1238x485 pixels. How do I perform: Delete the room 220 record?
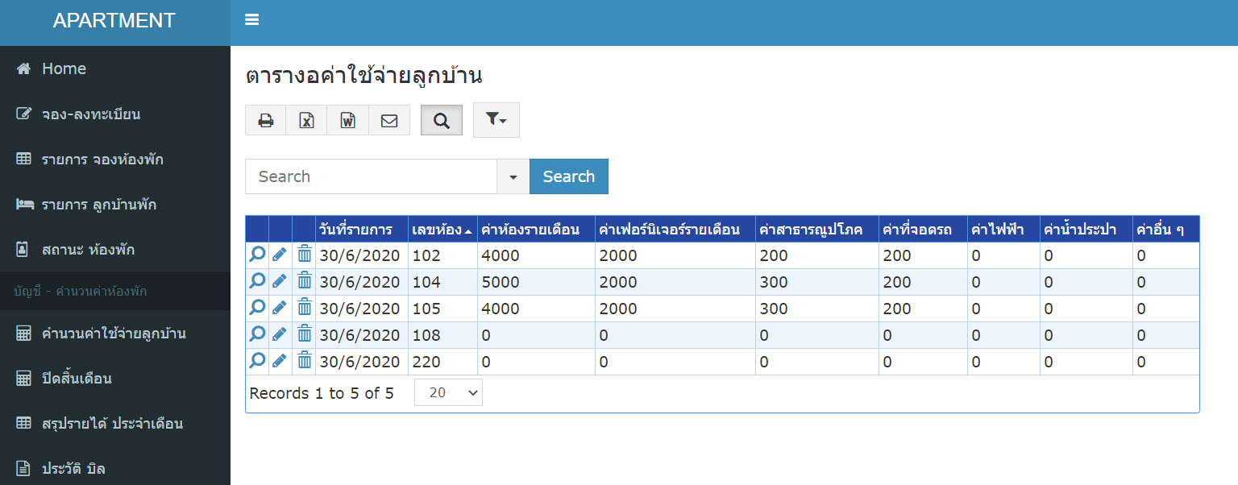pos(304,362)
